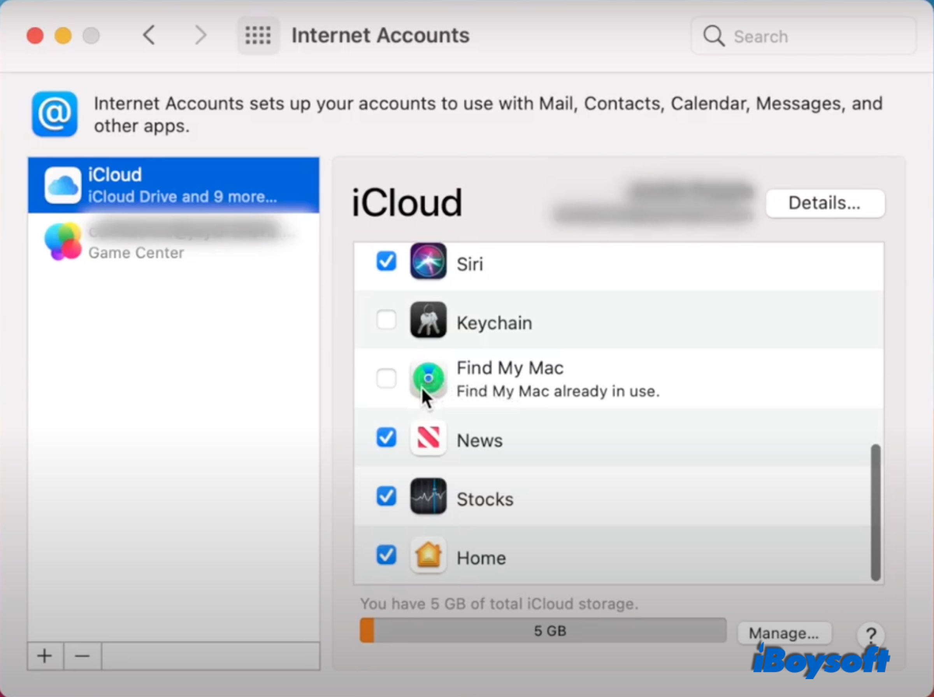Open the show all preferences grid icon
The width and height of the screenshot is (934, 697).
coord(258,35)
